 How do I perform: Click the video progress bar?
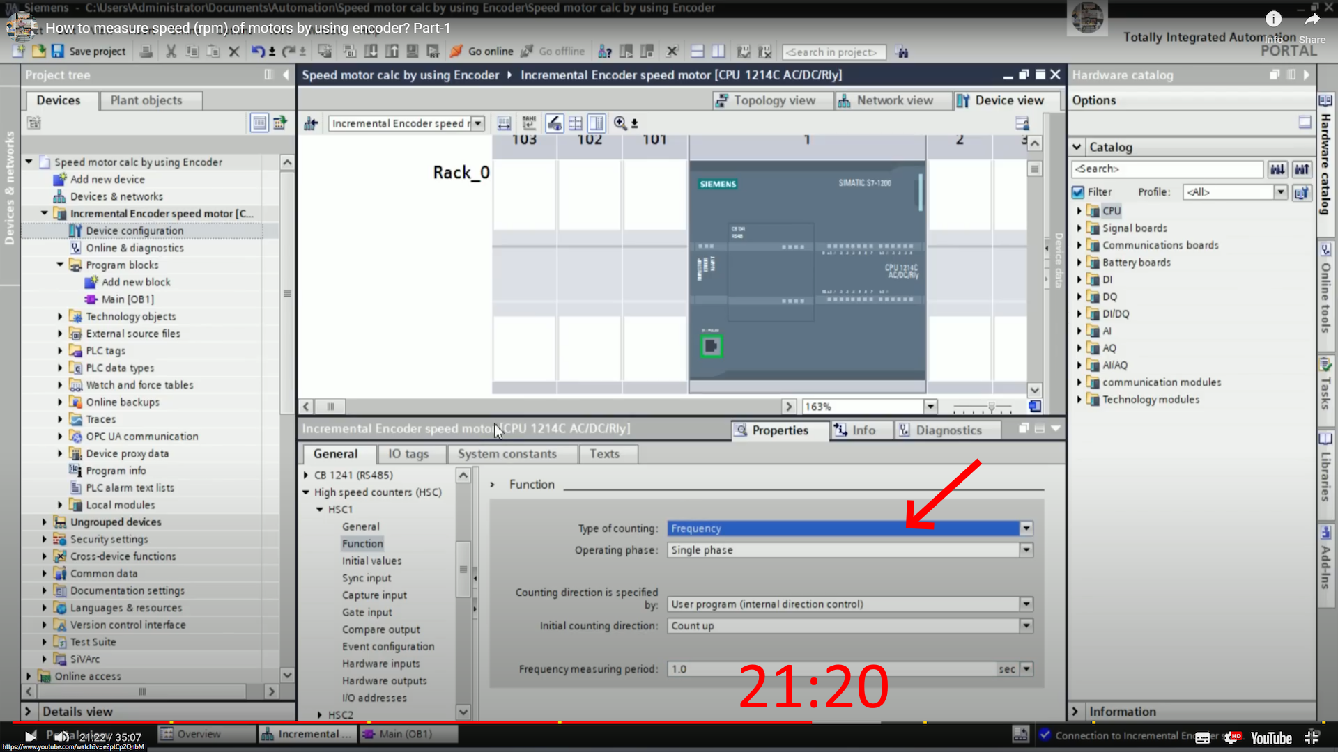pos(418,722)
